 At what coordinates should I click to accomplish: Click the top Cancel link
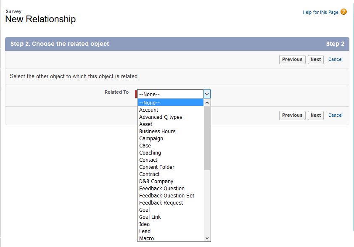click(x=335, y=60)
